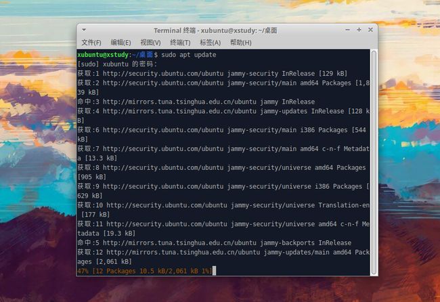Close the Terminal window
440x302 pixels.
pyautogui.click(x=370, y=30)
